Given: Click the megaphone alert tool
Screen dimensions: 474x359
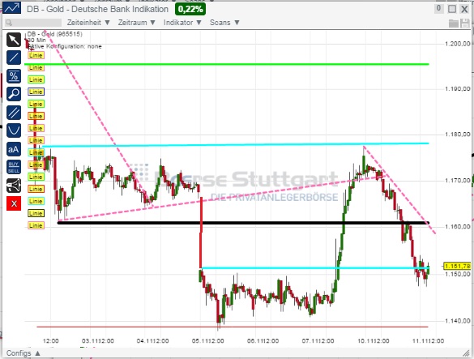Looking at the screenshot, I should tap(14, 186).
